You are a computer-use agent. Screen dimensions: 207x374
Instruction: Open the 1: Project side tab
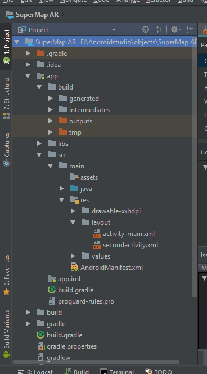click(6, 47)
